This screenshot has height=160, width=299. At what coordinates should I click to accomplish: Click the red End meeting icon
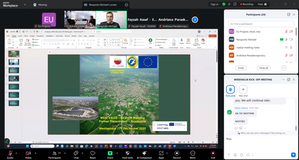pos(213,153)
